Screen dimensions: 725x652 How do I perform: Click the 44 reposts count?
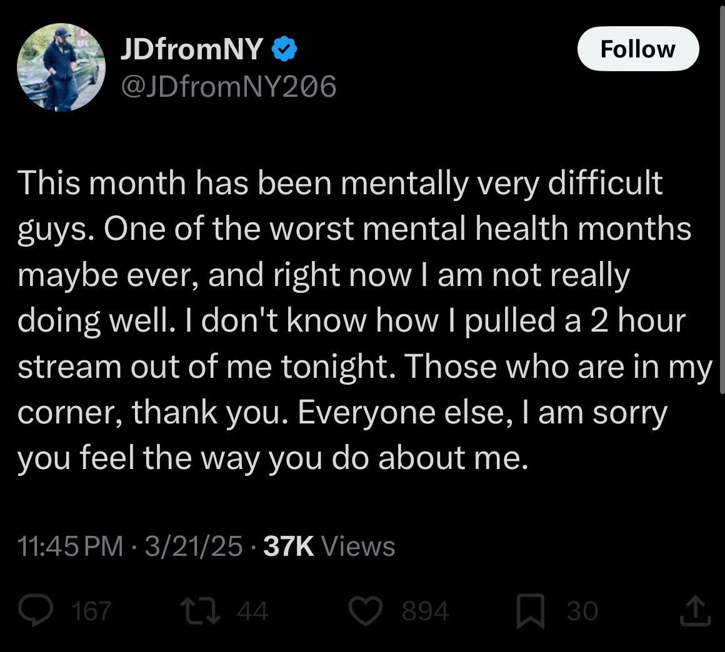point(252,611)
